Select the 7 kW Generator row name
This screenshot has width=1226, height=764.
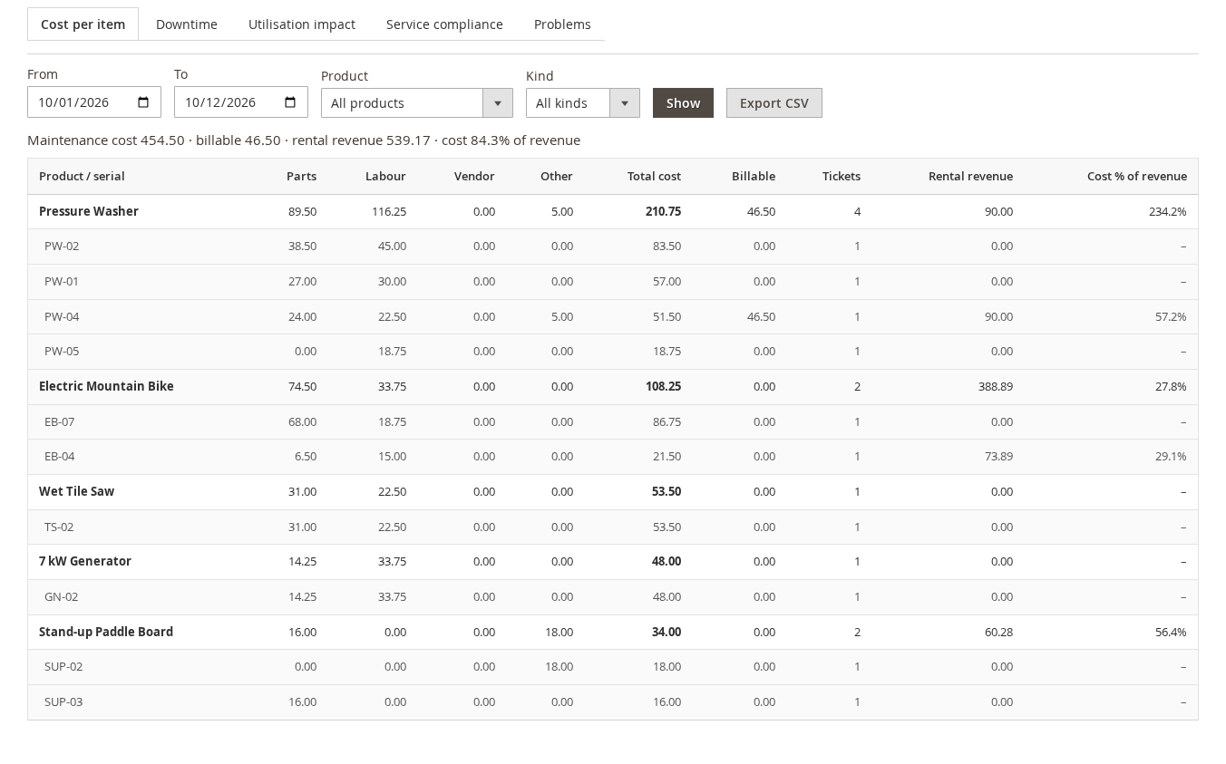click(85, 561)
